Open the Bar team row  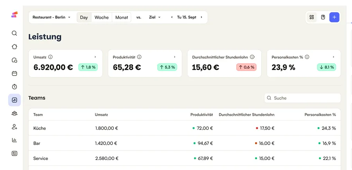coord(185,143)
